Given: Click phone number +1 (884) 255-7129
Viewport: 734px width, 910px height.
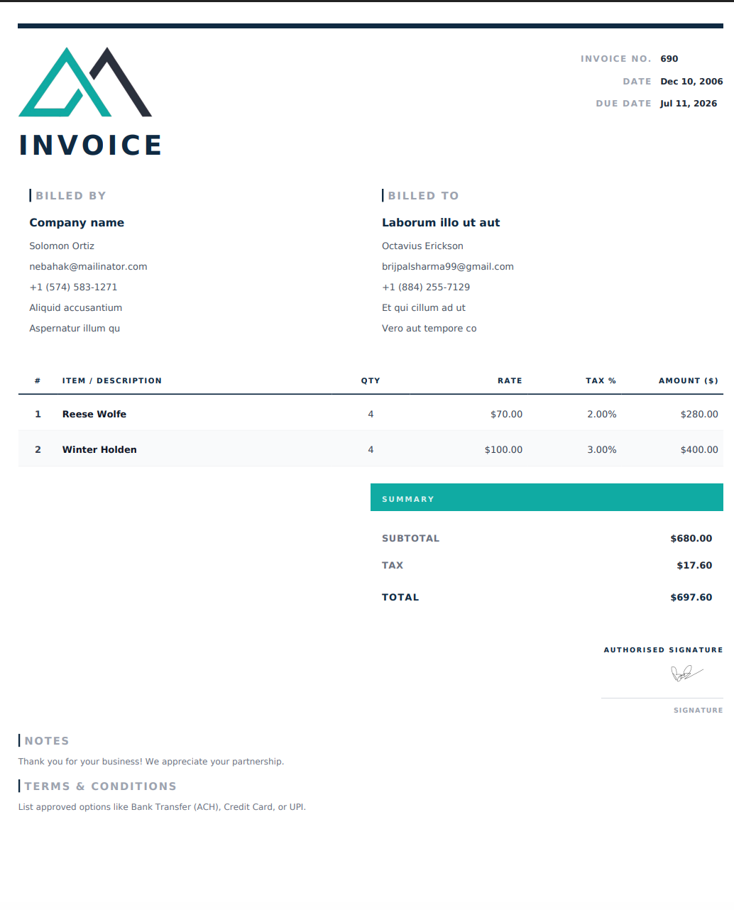Looking at the screenshot, I should coord(426,287).
